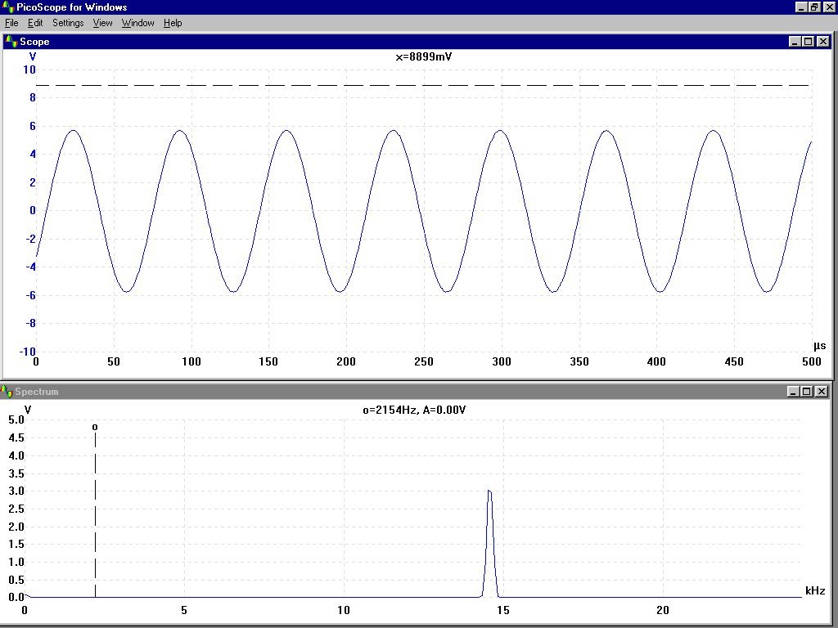
Task: Open the Help menu
Action: pos(173,23)
